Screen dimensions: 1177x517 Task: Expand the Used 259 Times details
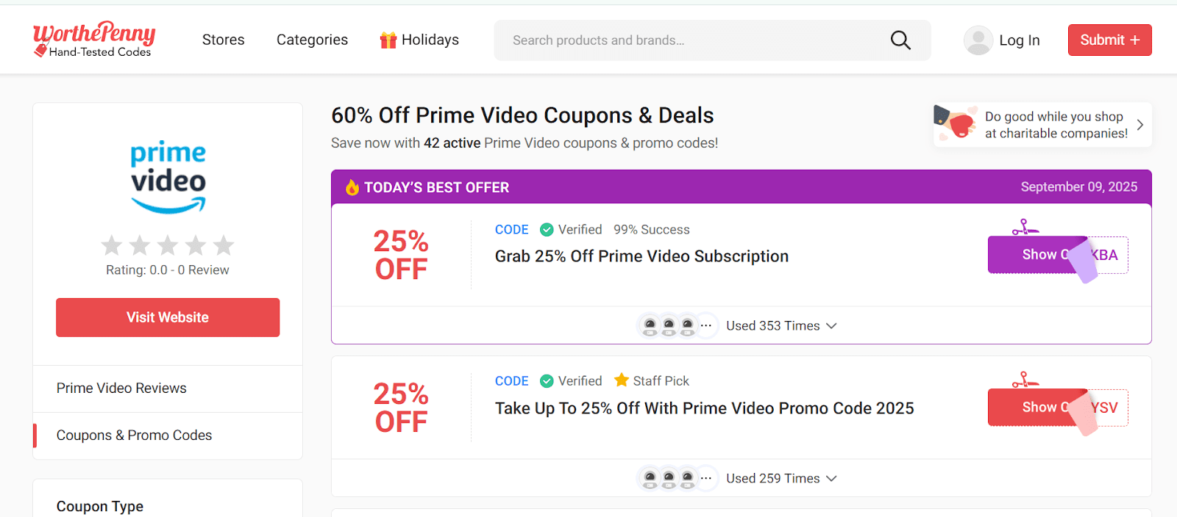[781, 478]
